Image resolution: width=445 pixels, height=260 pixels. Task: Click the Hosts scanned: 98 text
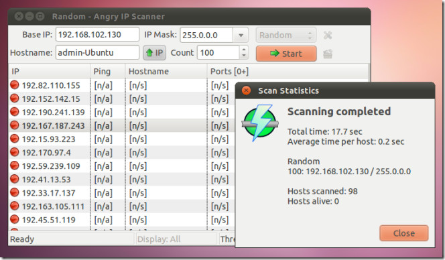pyautogui.click(x=322, y=191)
